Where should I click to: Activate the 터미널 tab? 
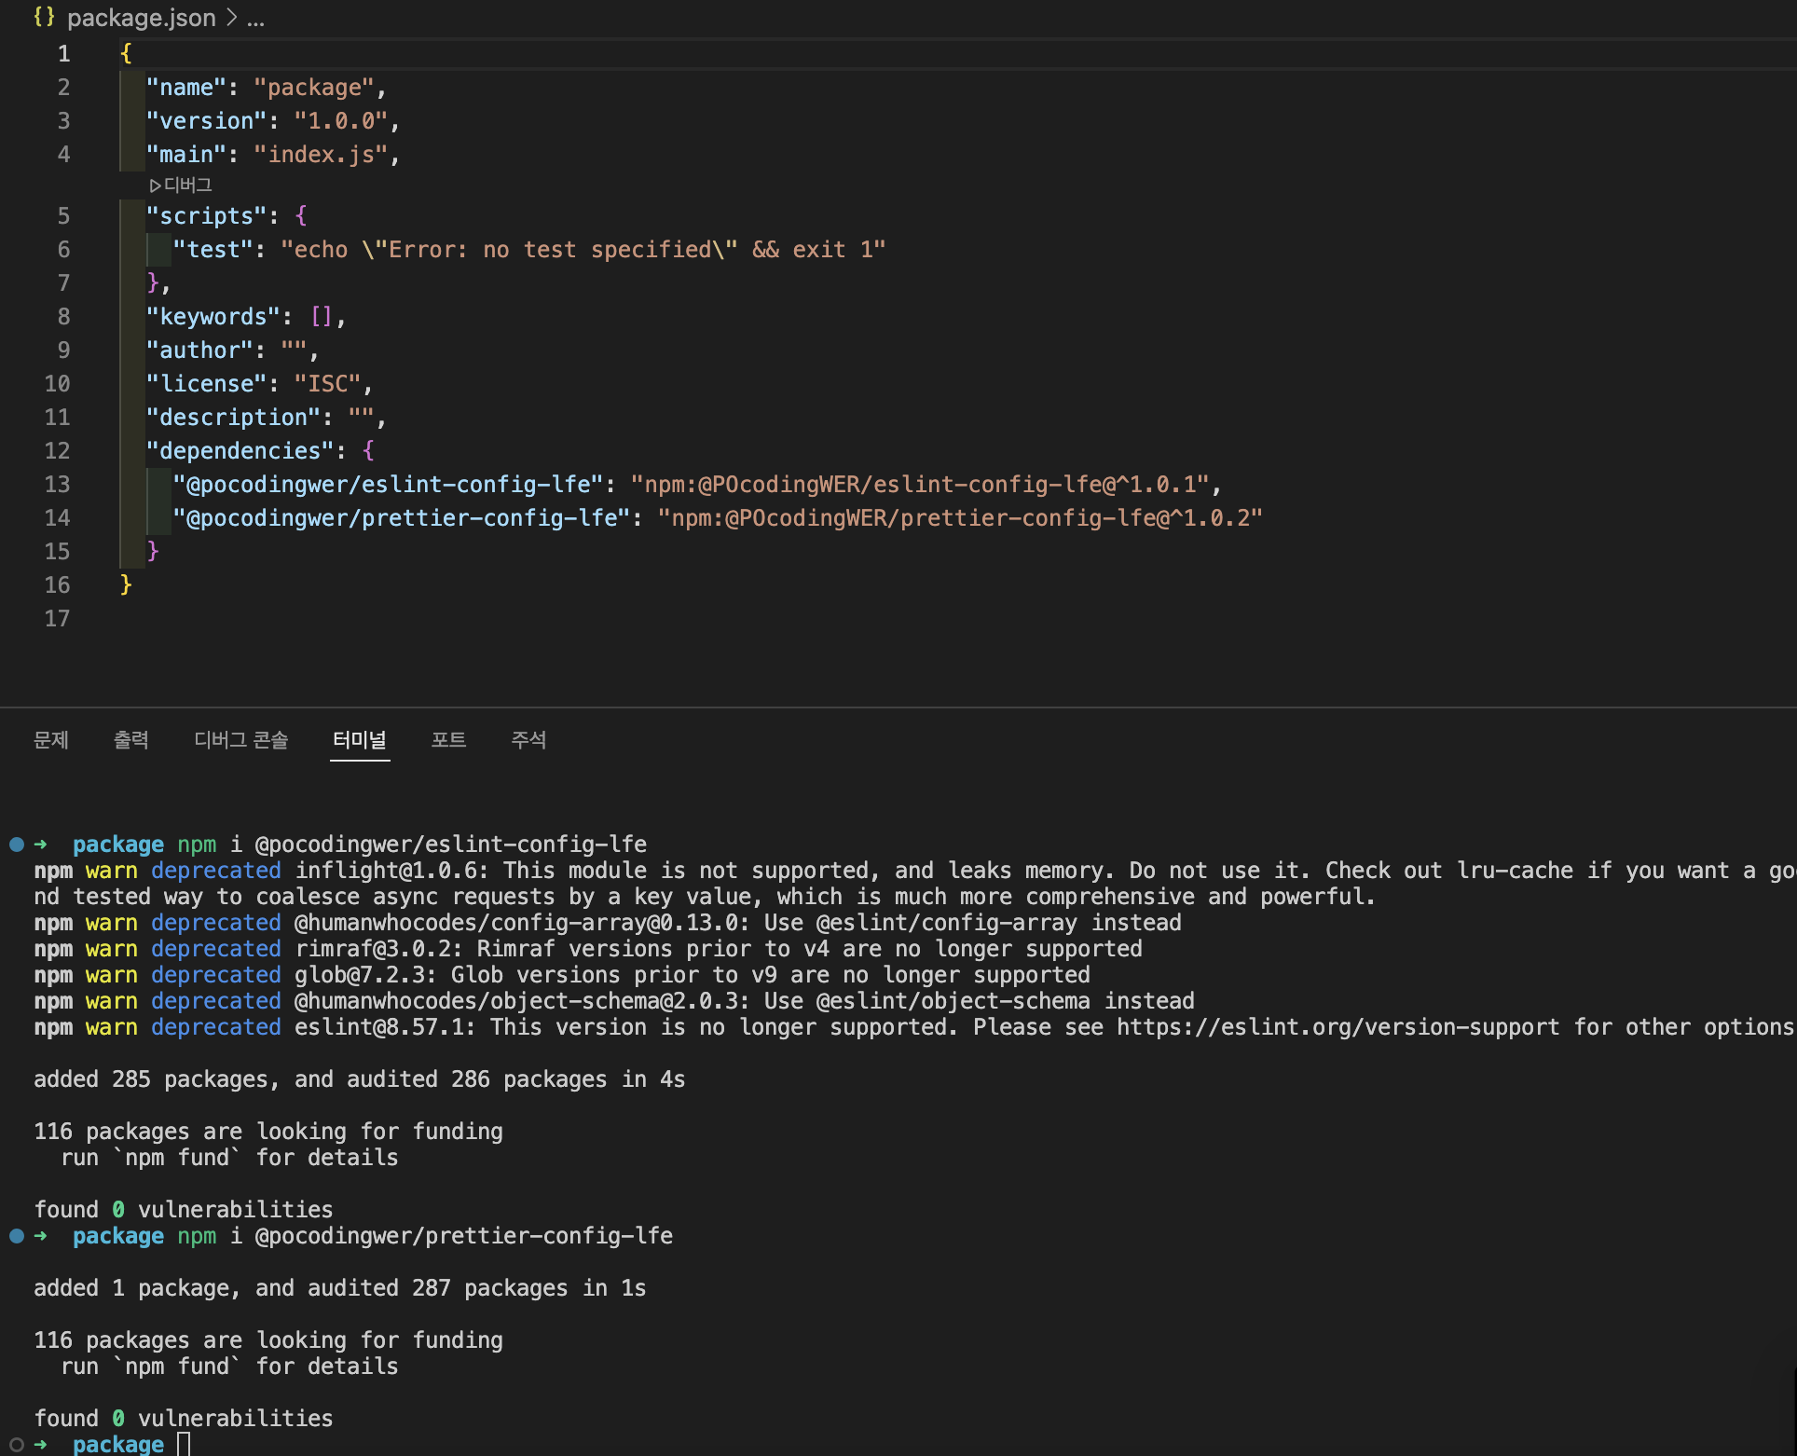click(x=359, y=740)
